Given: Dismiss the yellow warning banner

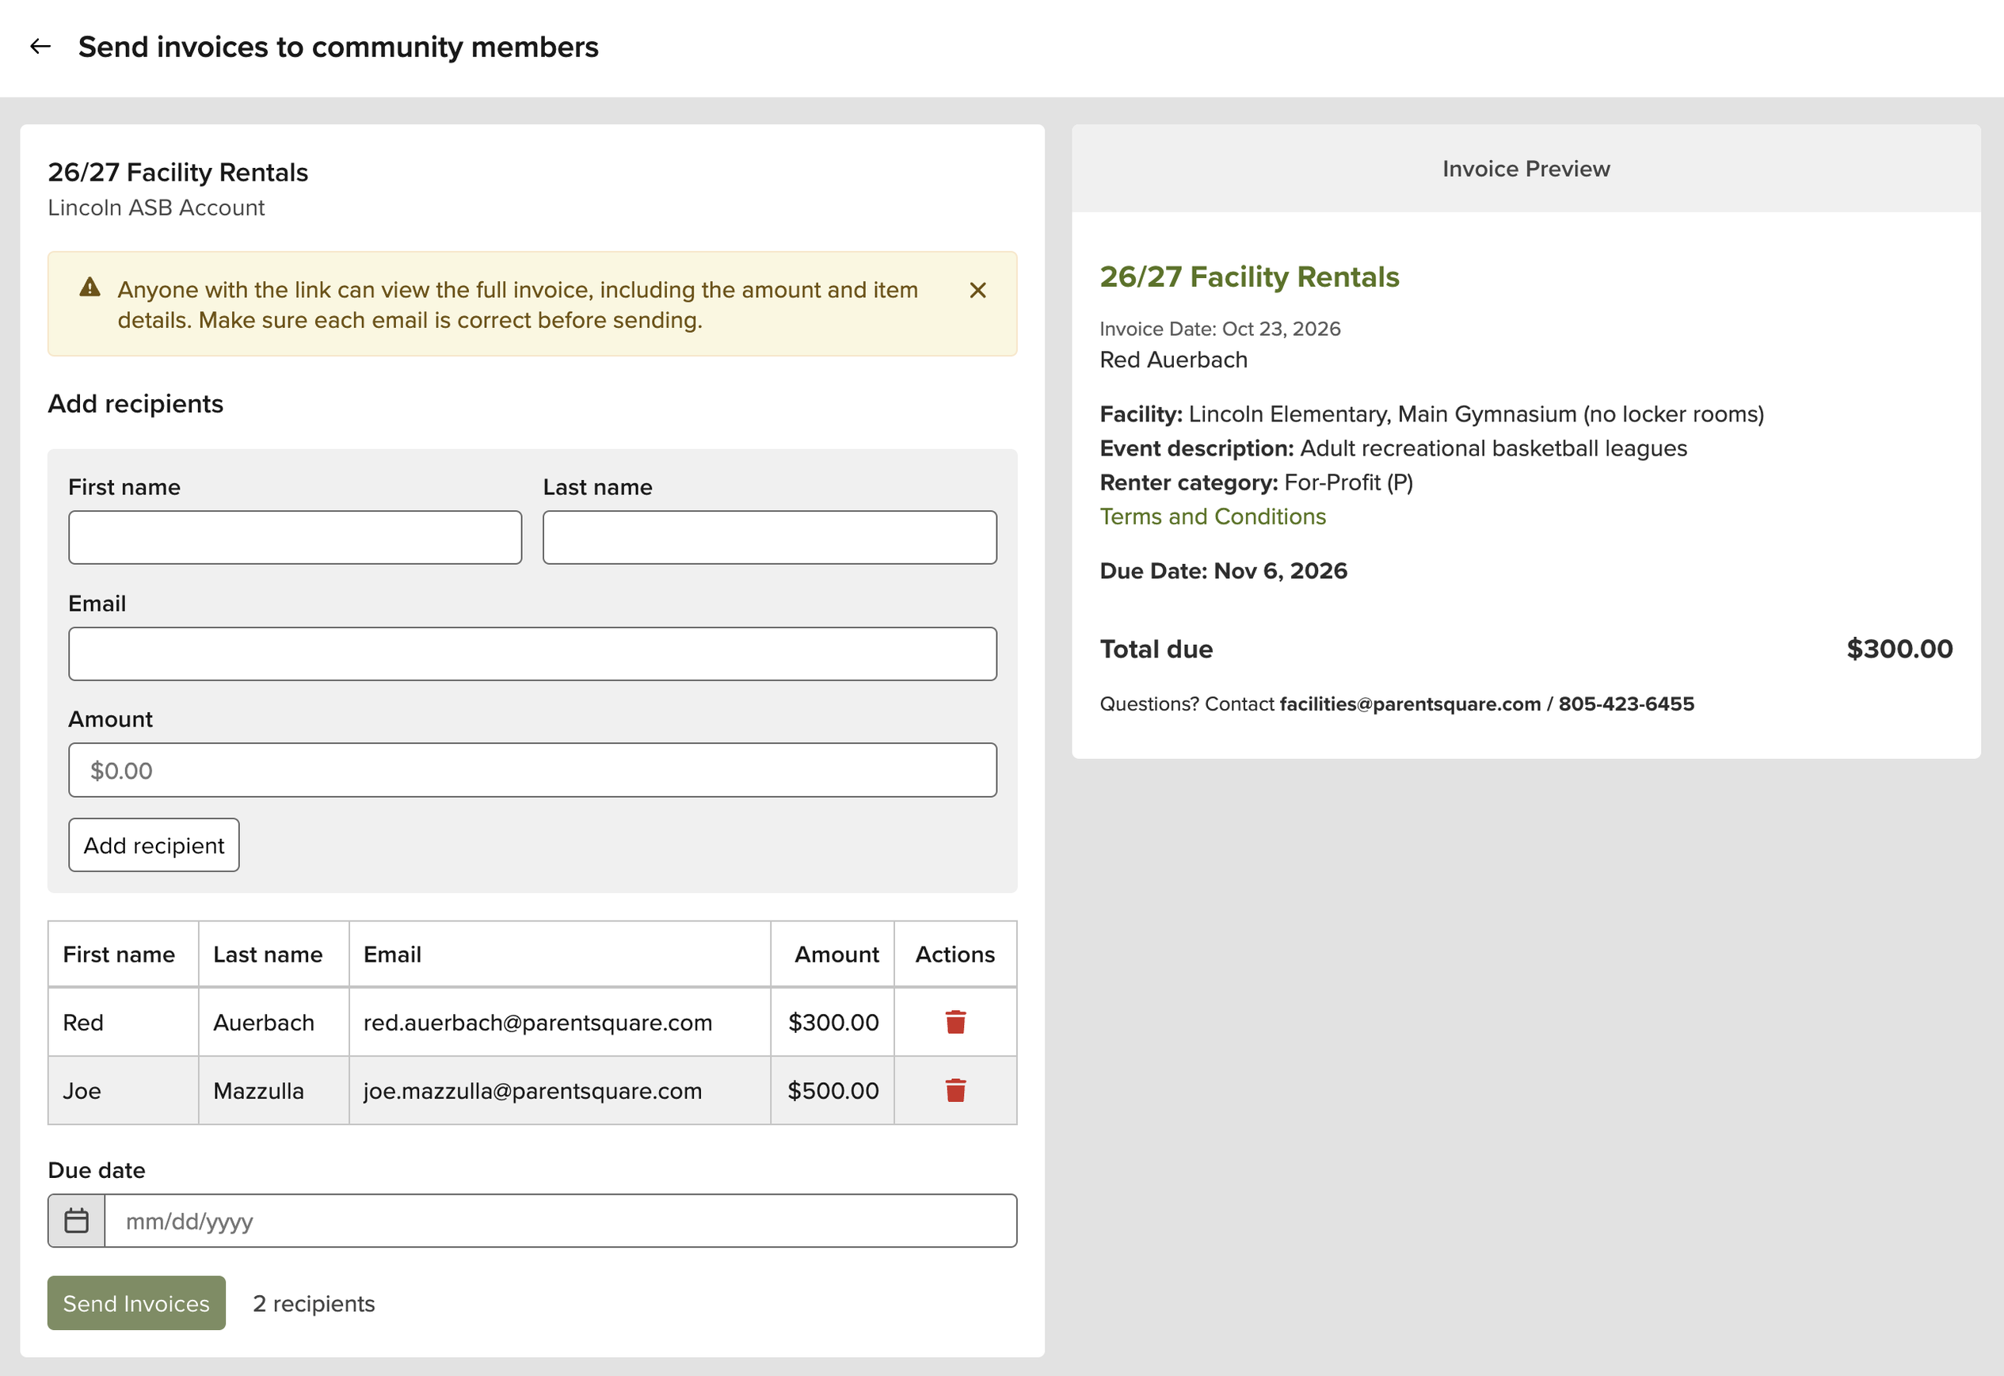Looking at the screenshot, I should [977, 291].
